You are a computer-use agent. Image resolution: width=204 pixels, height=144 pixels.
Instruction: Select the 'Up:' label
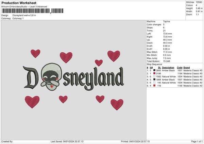[x=149, y=40]
